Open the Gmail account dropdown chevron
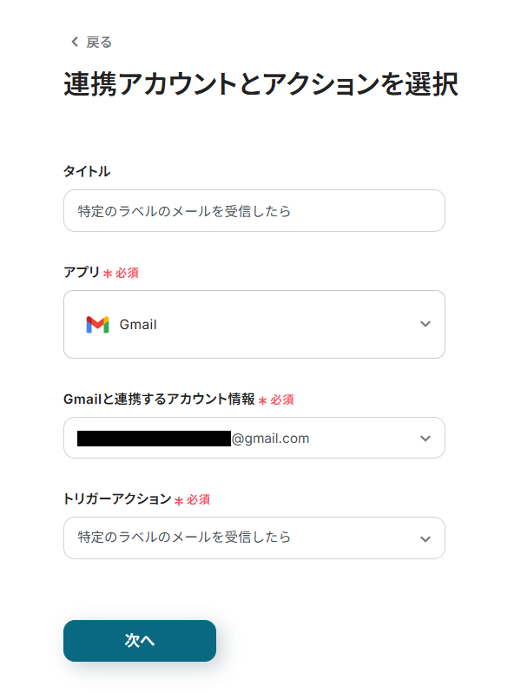This screenshot has height=693, width=521. [425, 439]
